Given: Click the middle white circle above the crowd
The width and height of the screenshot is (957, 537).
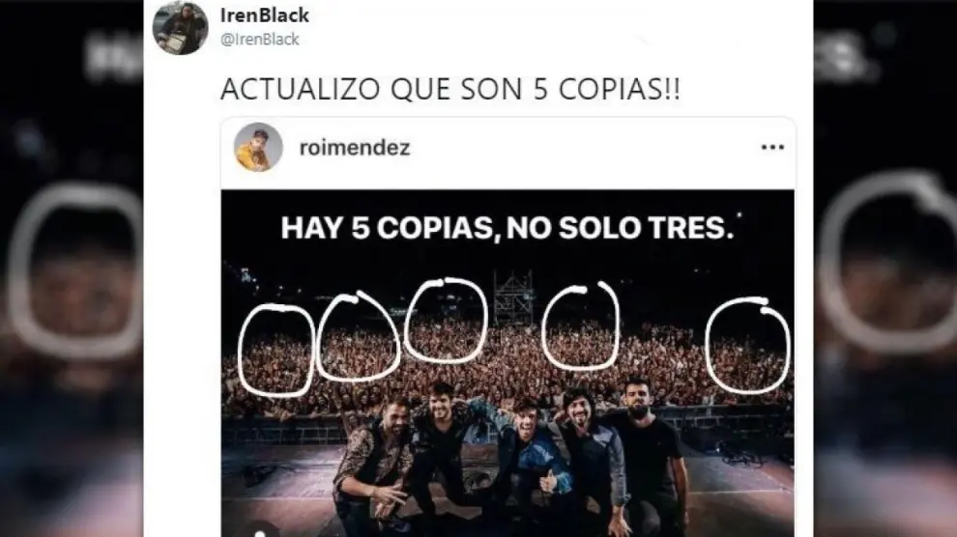Looking at the screenshot, I should (x=446, y=321).
